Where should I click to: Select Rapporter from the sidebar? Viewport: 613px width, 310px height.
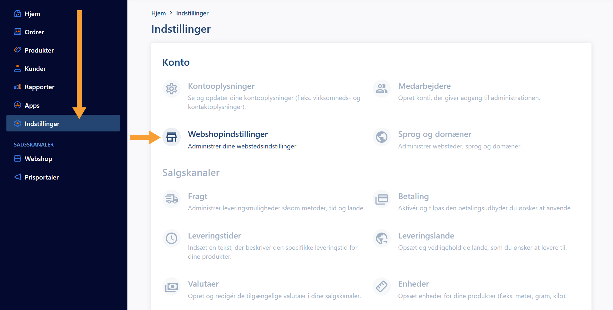click(x=39, y=87)
